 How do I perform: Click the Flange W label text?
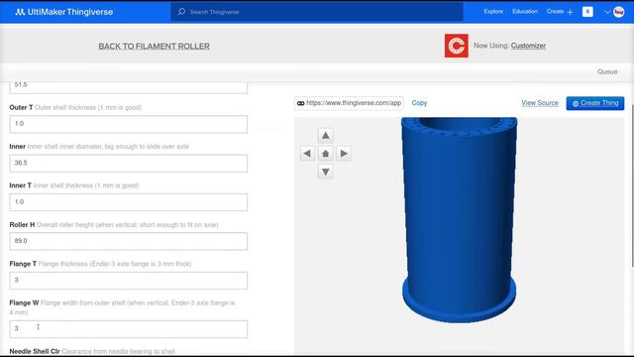pos(24,302)
